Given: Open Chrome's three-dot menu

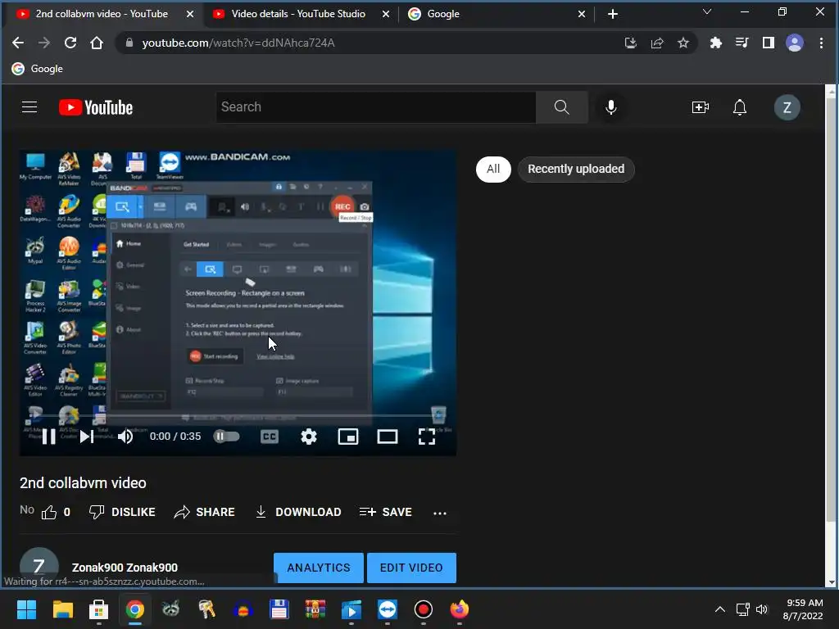Looking at the screenshot, I should (x=821, y=43).
